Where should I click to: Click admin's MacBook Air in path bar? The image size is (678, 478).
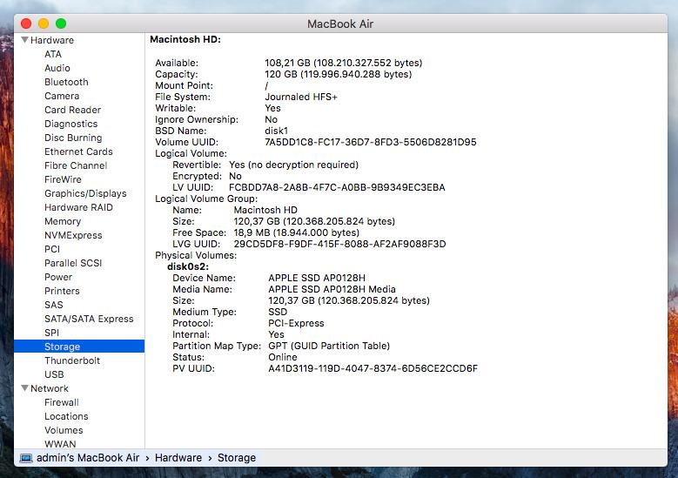88,458
